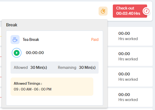Screen dimensions: 155x110
Task: Click the 00:00:00 break timer display
Action: pos(35,53)
